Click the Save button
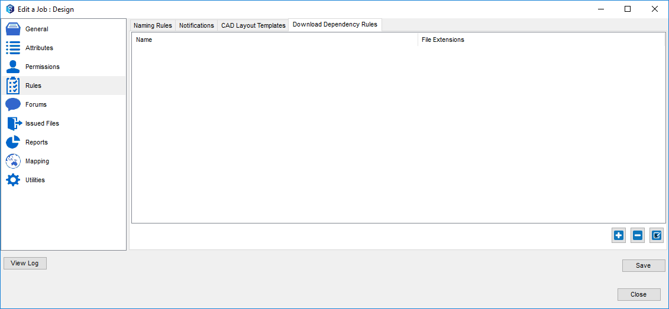Screen dimensions: 669x309 tap(644, 265)
